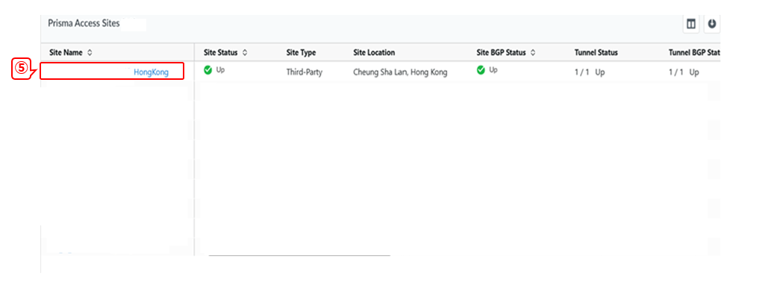
Task: Open the HongKong site link
Action: (x=152, y=72)
